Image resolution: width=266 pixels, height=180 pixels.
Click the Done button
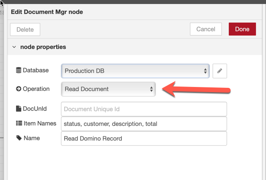click(x=242, y=29)
